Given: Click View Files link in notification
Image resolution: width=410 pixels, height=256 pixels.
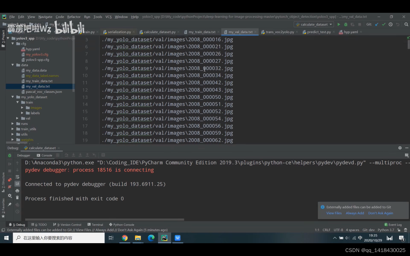Looking at the screenshot, I should pyautogui.click(x=334, y=213).
